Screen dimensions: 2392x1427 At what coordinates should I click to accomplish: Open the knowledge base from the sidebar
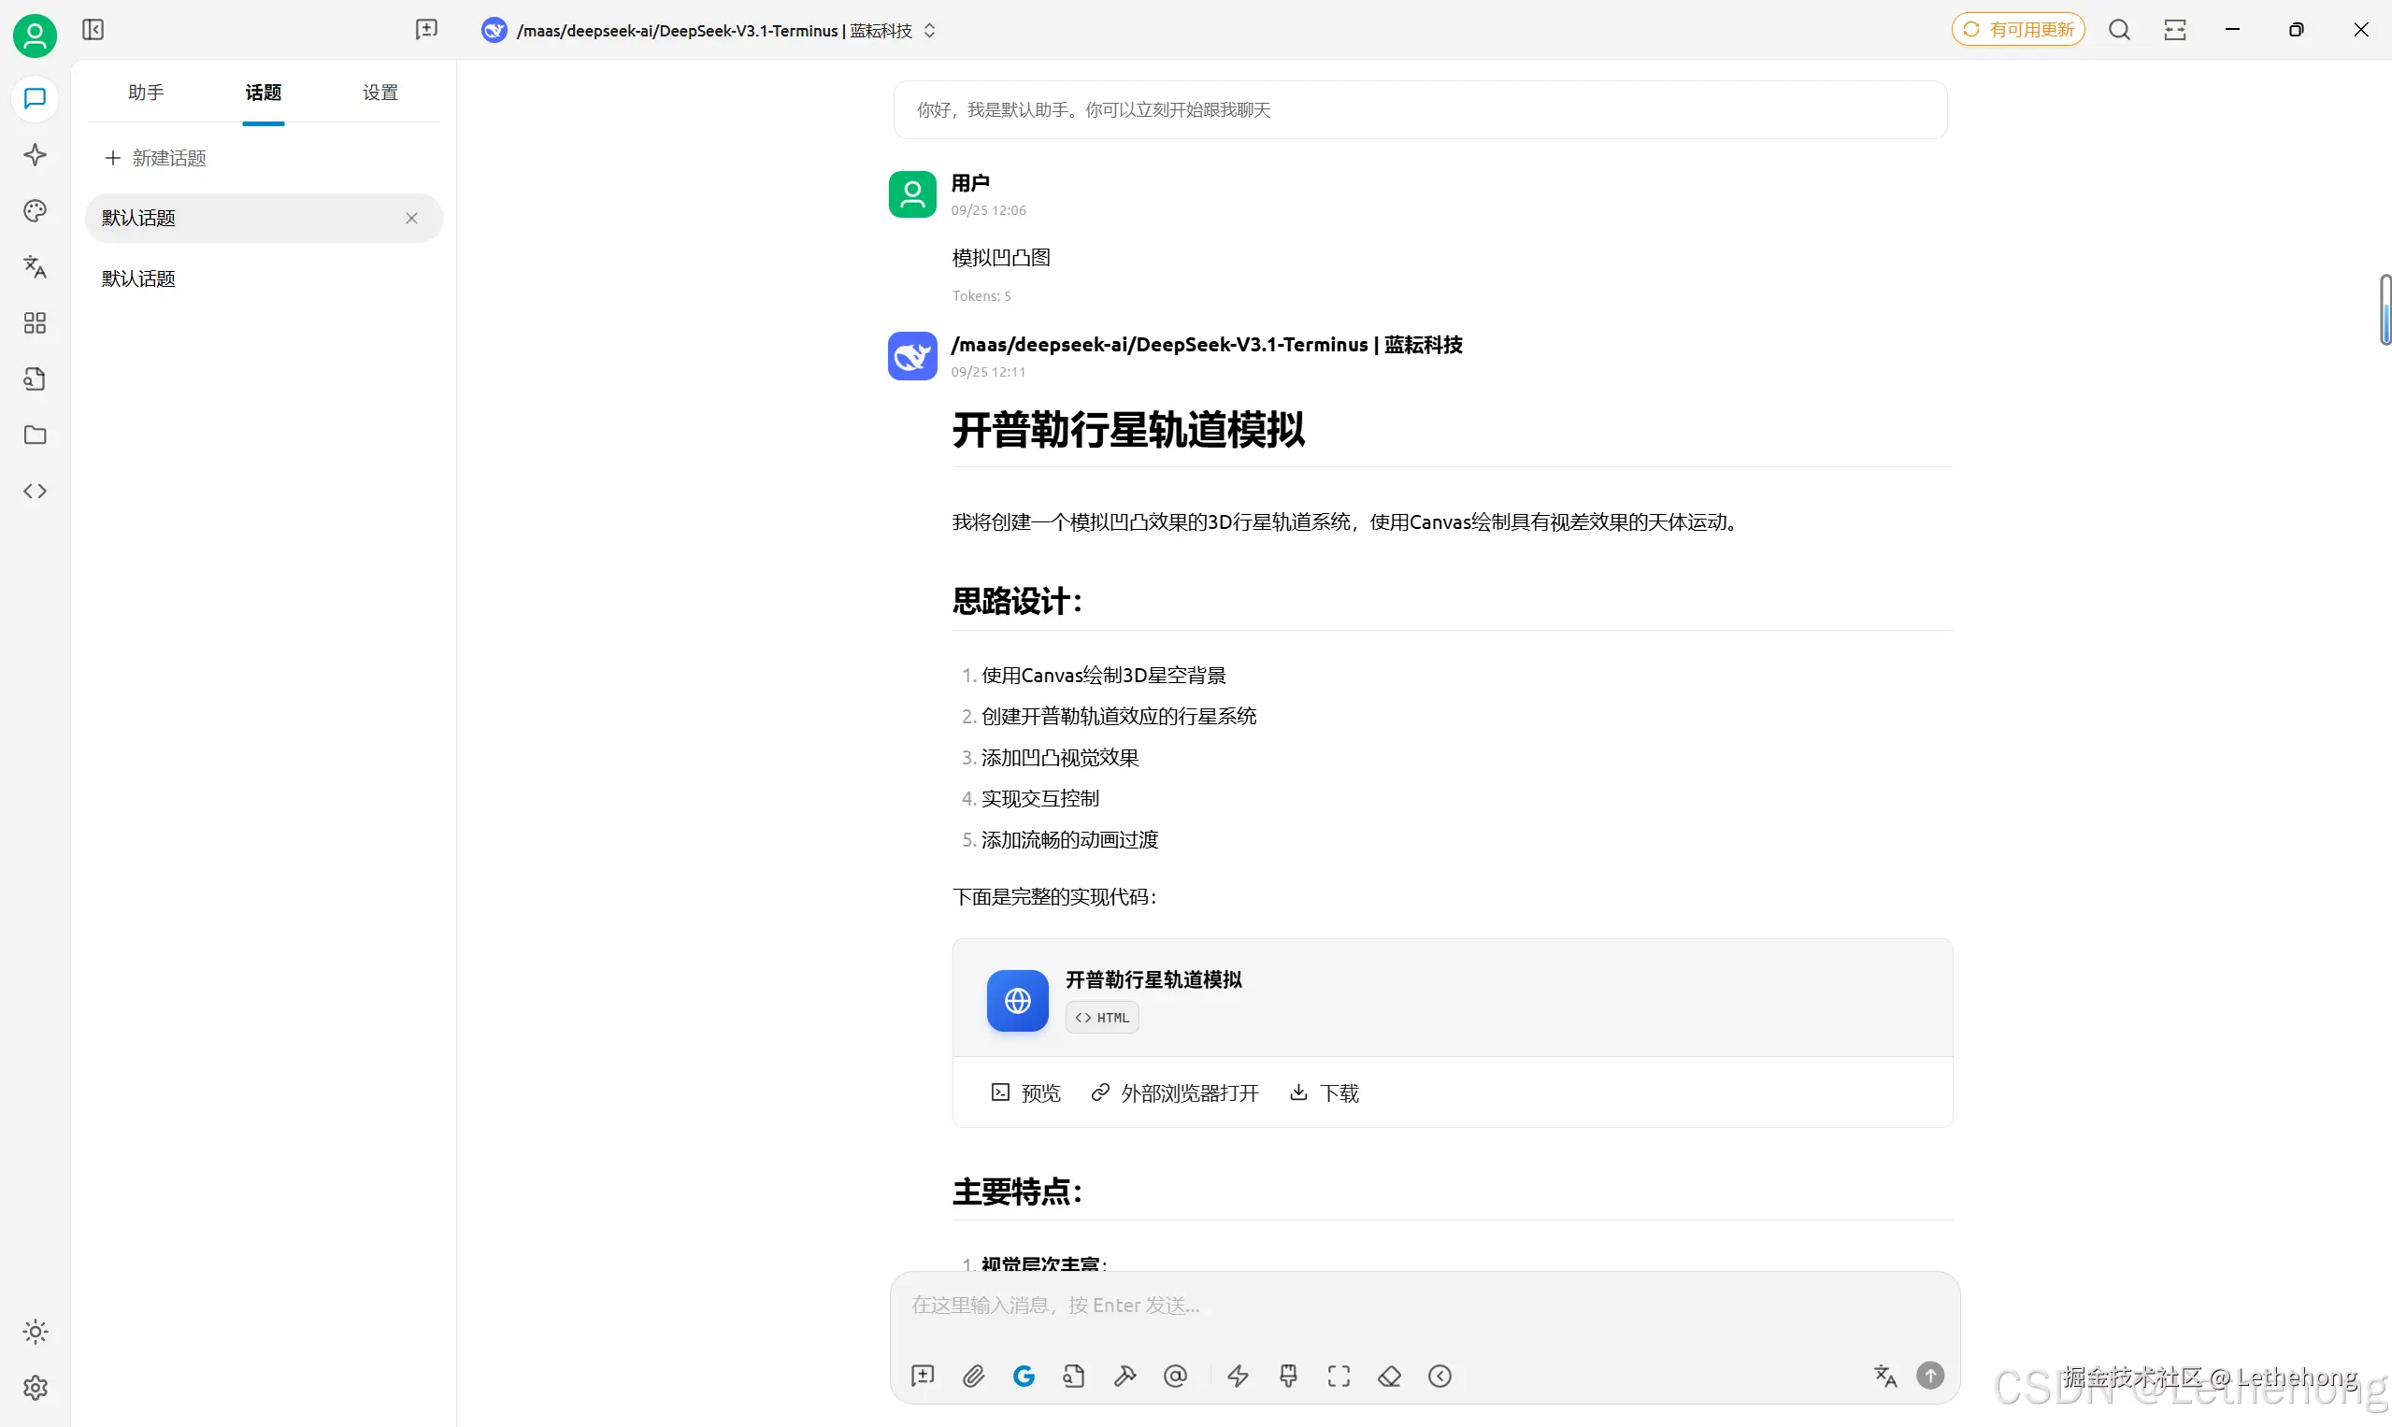(35, 378)
